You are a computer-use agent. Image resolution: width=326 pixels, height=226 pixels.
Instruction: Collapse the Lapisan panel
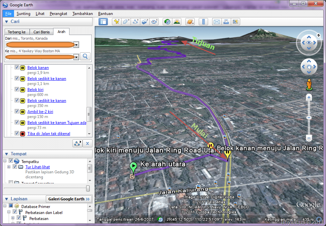[6, 199]
